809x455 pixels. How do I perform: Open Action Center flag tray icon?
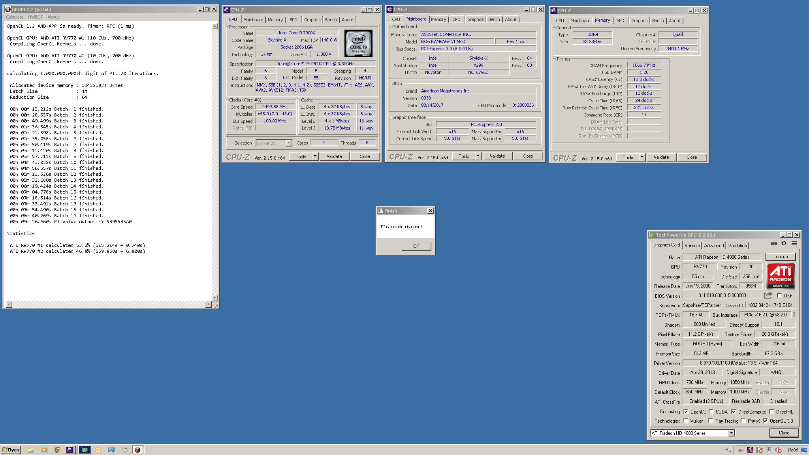pyautogui.click(x=760, y=450)
